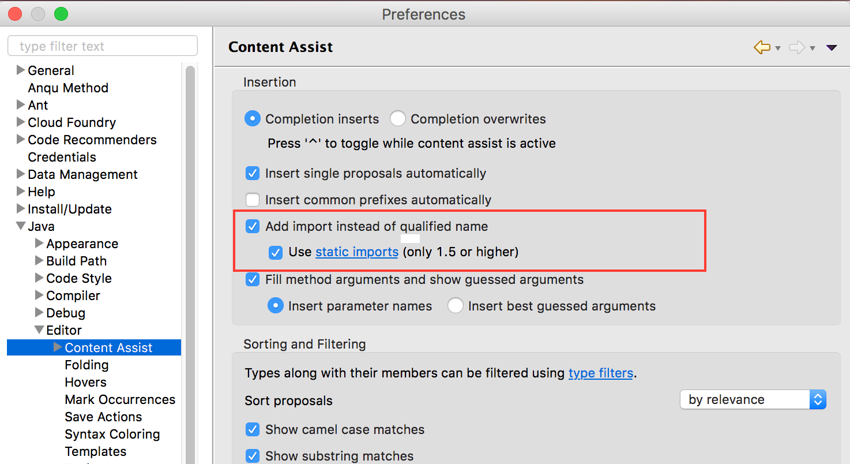Open the view menu triangle at top right

tap(832, 48)
